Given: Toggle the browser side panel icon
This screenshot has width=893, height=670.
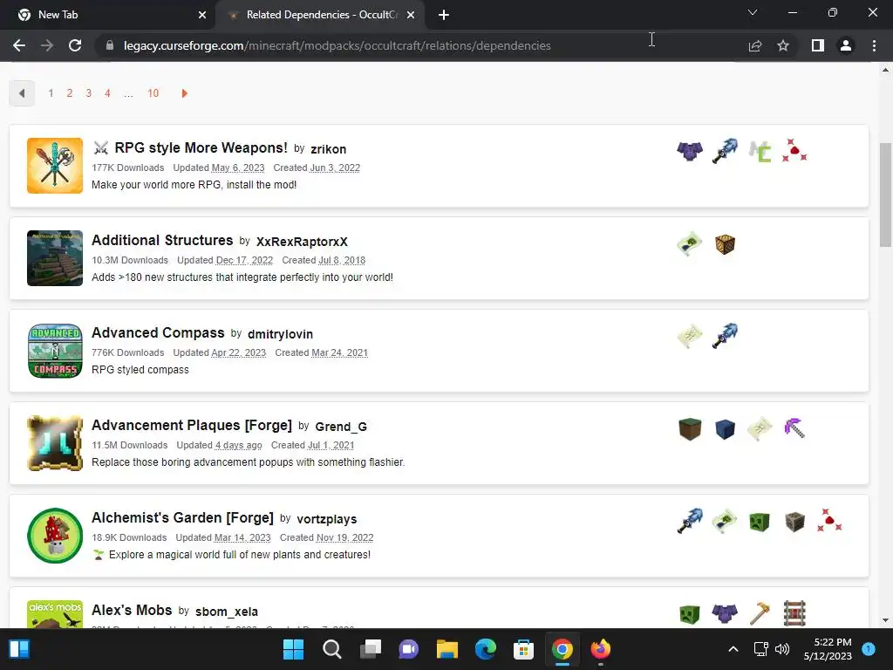Looking at the screenshot, I should [x=818, y=45].
